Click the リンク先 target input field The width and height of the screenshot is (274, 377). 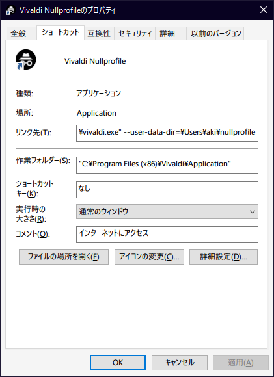coord(167,133)
